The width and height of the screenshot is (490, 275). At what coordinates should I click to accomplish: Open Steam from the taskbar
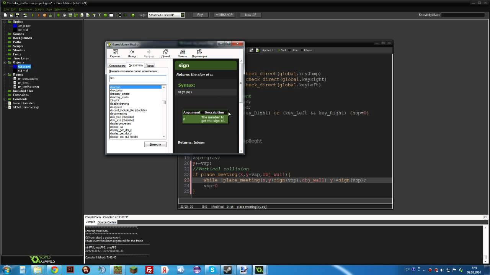[228, 270]
